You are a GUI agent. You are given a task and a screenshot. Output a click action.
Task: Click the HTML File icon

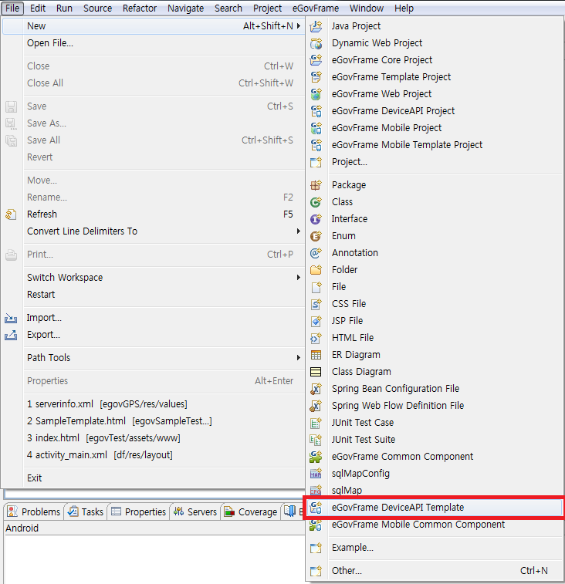316,338
